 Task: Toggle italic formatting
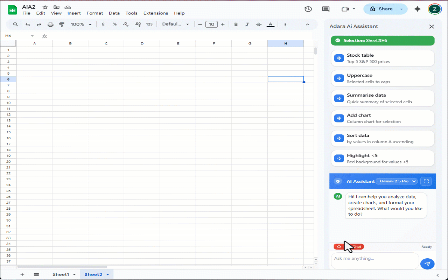(x=247, y=24)
